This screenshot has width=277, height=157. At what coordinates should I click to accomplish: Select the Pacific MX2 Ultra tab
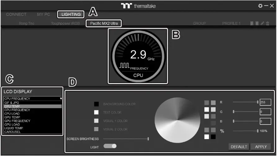click(104, 23)
